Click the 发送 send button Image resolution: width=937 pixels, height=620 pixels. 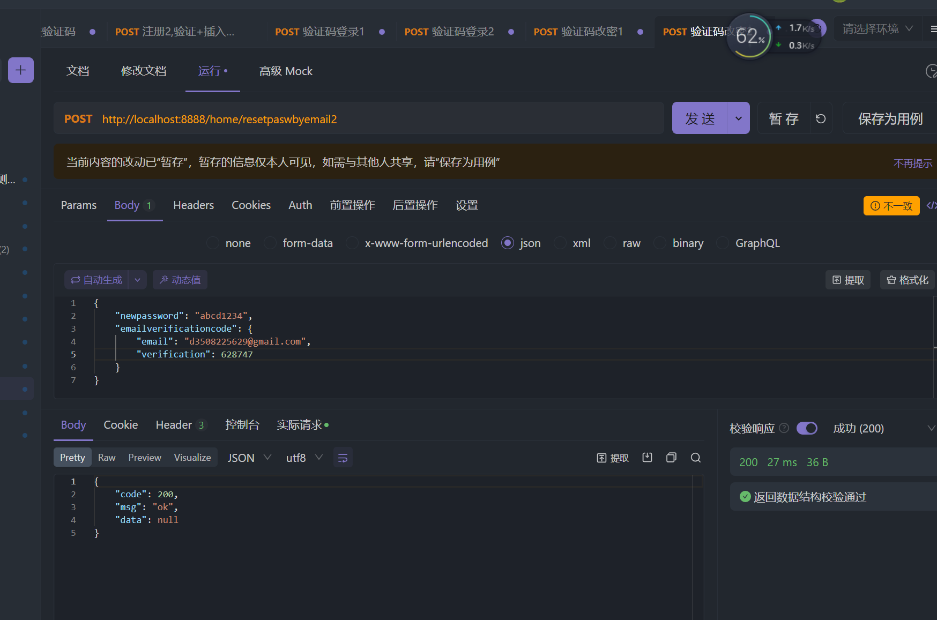tap(700, 118)
